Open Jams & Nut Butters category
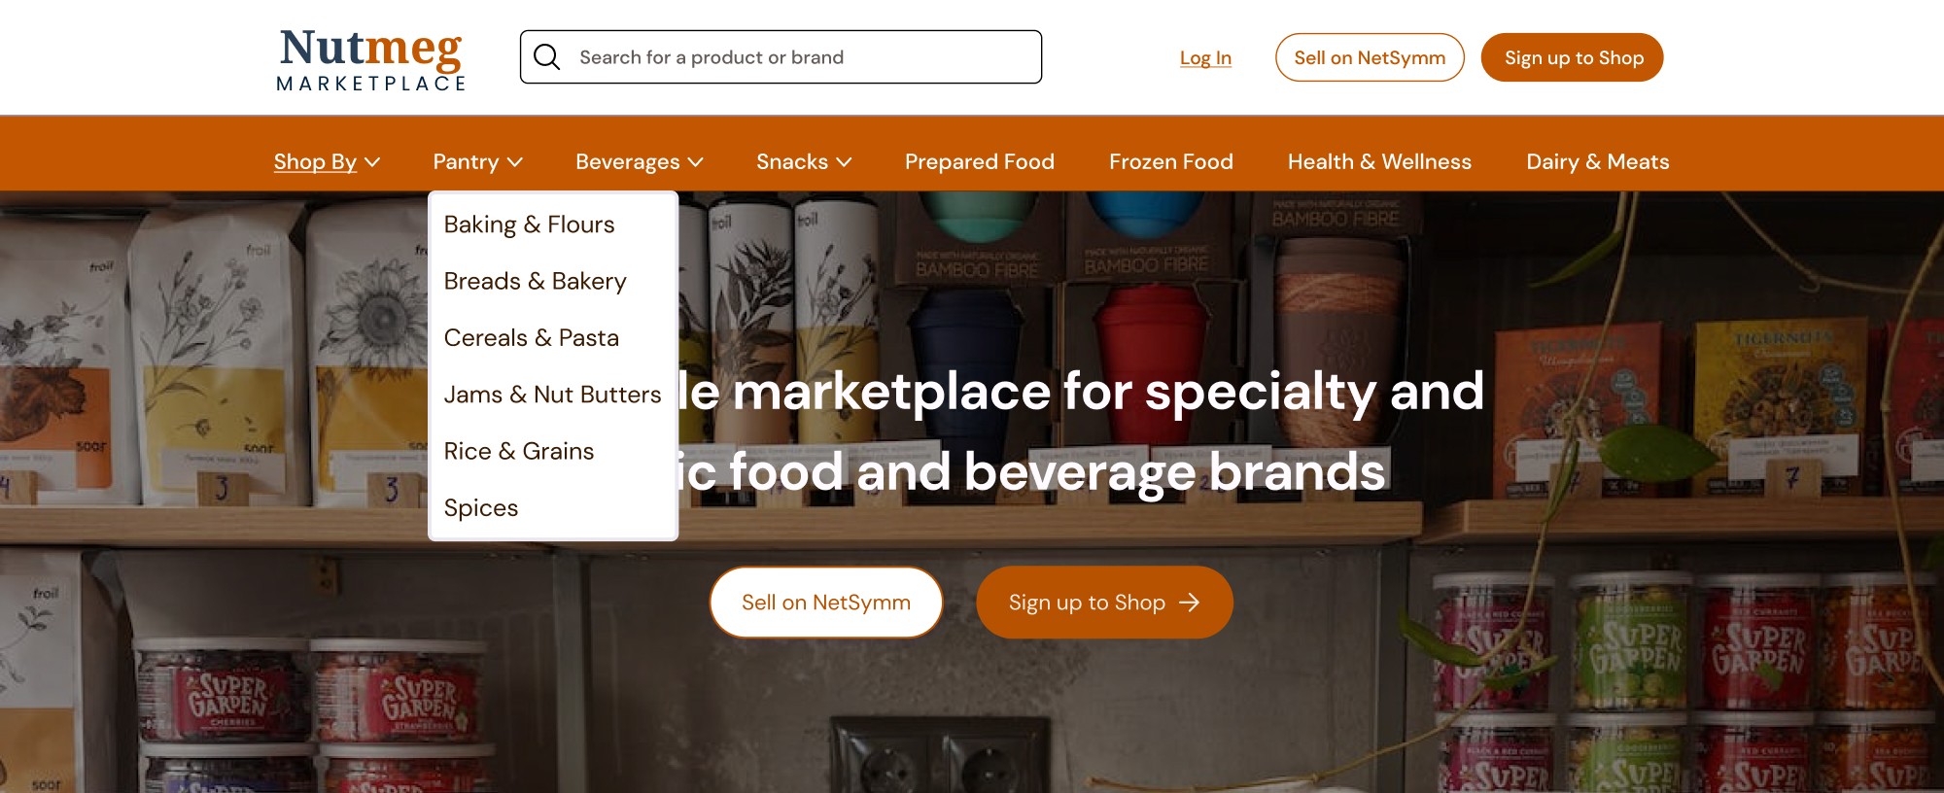The width and height of the screenshot is (1944, 793). (x=552, y=395)
